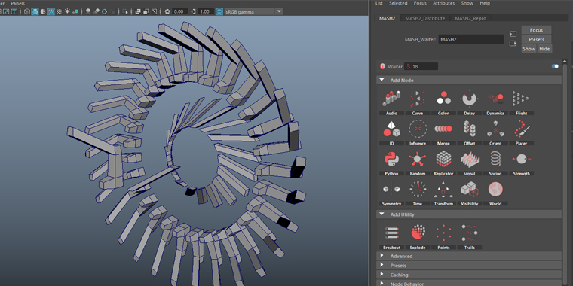
Task: Toggle viewport shadows icon
Action: [x=75, y=11]
